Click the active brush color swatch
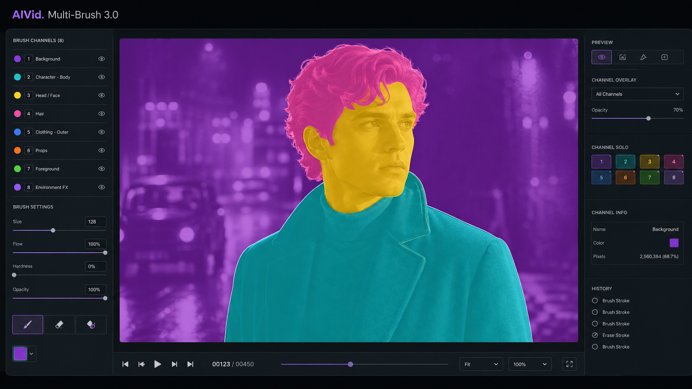The width and height of the screenshot is (692, 389). click(20, 354)
